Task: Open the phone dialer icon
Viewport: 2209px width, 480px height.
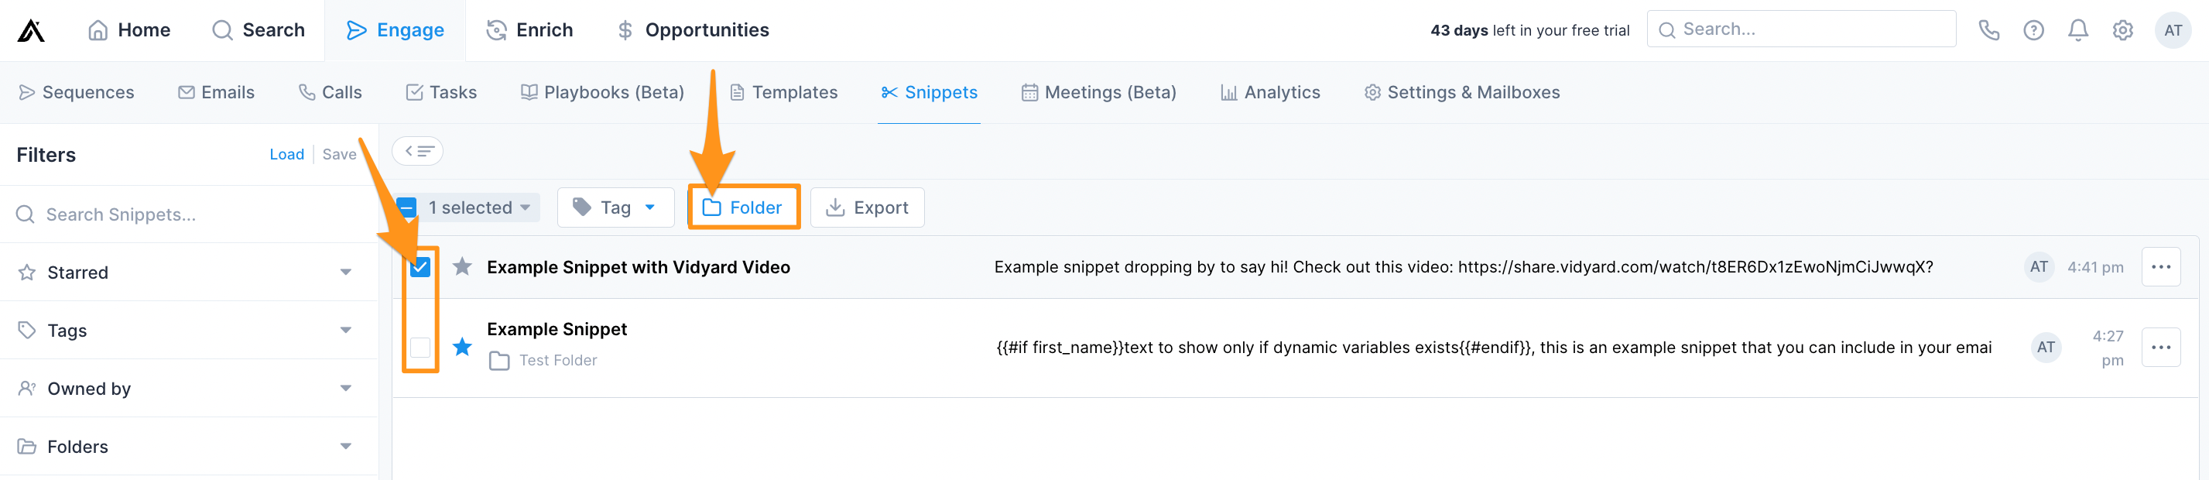Action: click(1988, 30)
